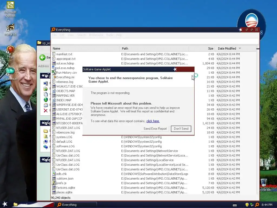277x208 pixels.
Task: Select the favicons.sqlite row
Action: point(153,188)
